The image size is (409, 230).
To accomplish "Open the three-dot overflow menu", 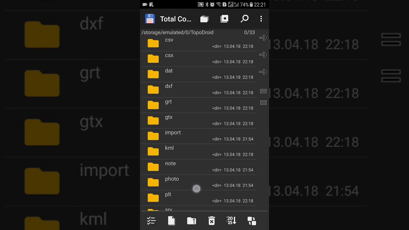I will click(x=261, y=19).
